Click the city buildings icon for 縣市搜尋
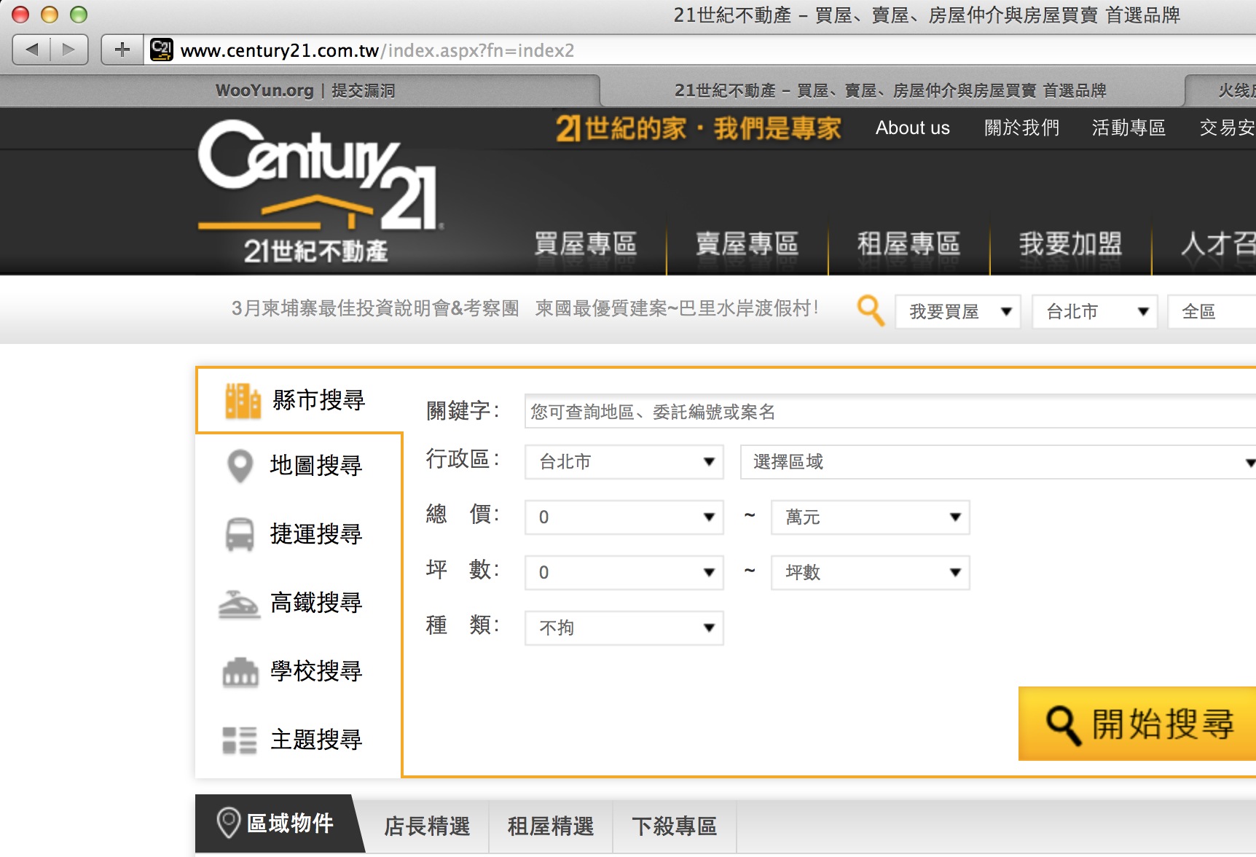The image size is (1256, 857). [243, 401]
